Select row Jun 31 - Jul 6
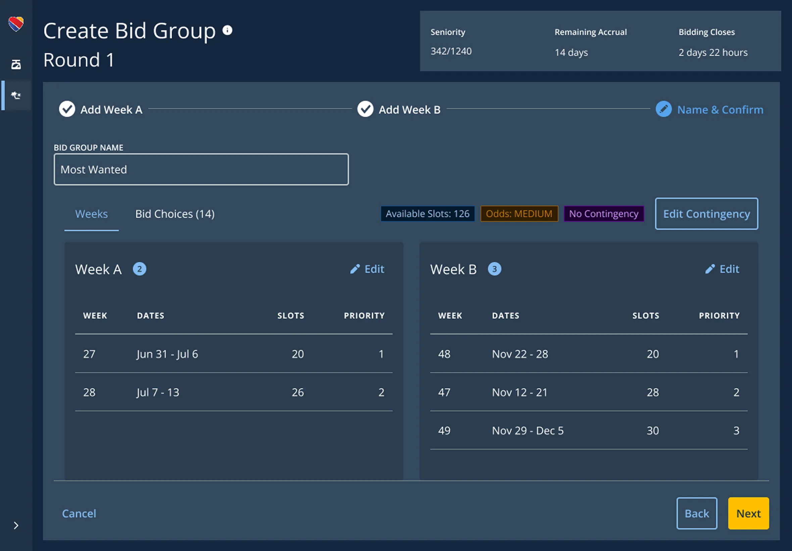792x551 pixels. [234, 354]
